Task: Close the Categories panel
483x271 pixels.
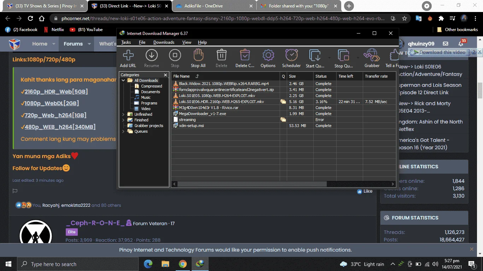Action: tap(165, 75)
